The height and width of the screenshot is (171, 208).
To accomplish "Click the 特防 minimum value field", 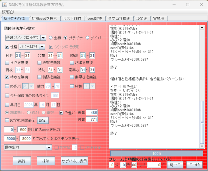I will (x=50, y=70).
